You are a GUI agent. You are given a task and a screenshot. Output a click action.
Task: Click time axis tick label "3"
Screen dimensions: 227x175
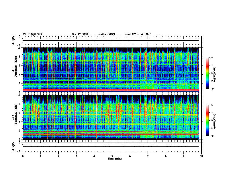click(76, 156)
